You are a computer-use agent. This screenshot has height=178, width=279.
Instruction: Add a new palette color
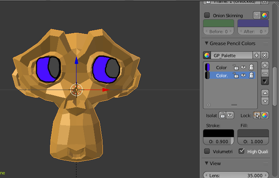point(265,65)
